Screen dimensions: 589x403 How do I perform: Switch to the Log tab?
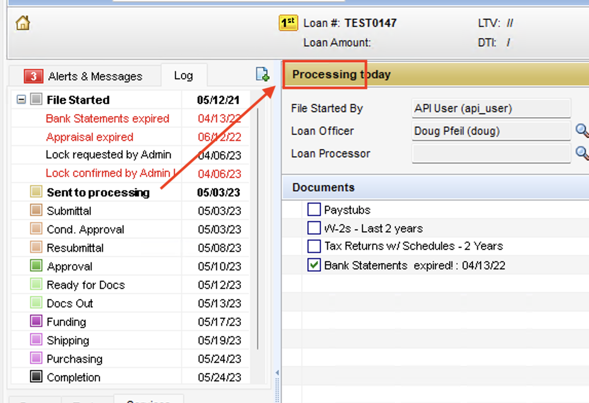pyautogui.click(x=183, y=76)
